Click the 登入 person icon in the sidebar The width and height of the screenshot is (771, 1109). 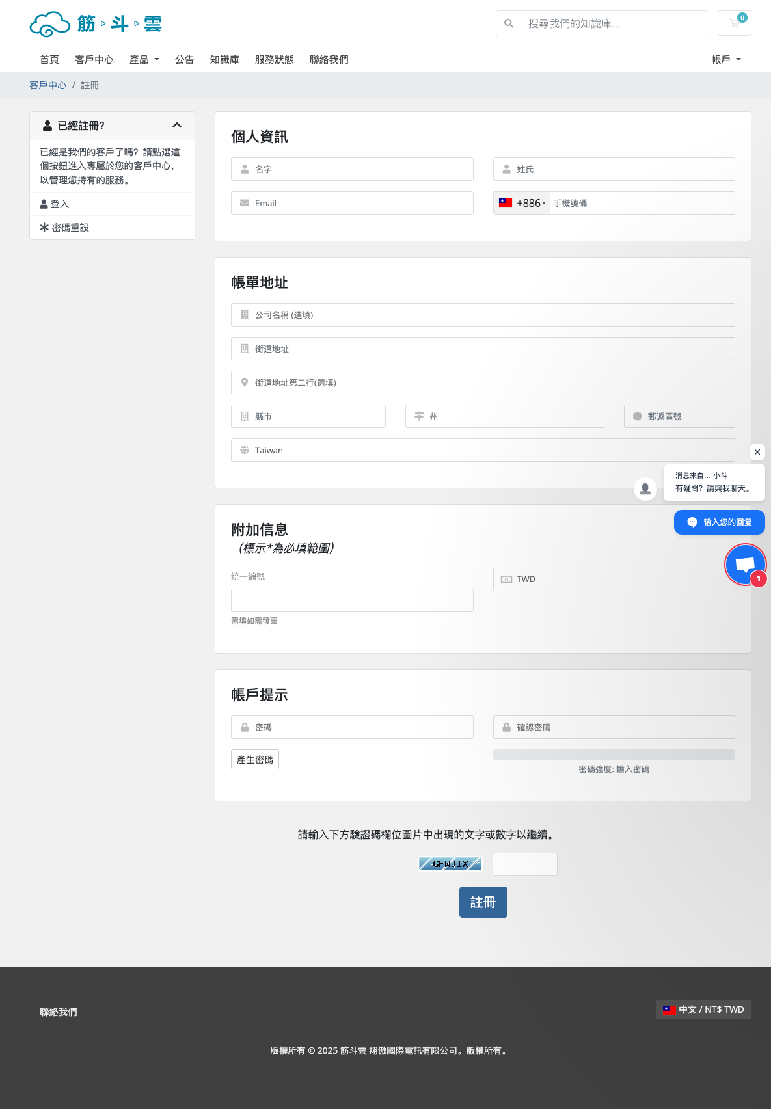[x=44, y=204]
